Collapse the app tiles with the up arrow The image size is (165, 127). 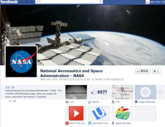(160, 92)
